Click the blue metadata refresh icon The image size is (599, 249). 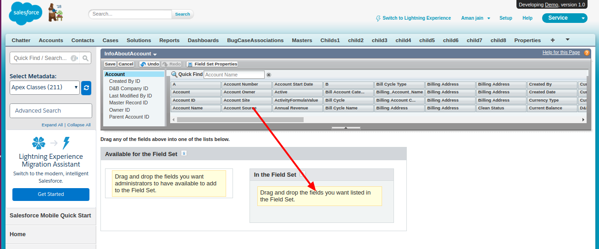tap(86, 87)
